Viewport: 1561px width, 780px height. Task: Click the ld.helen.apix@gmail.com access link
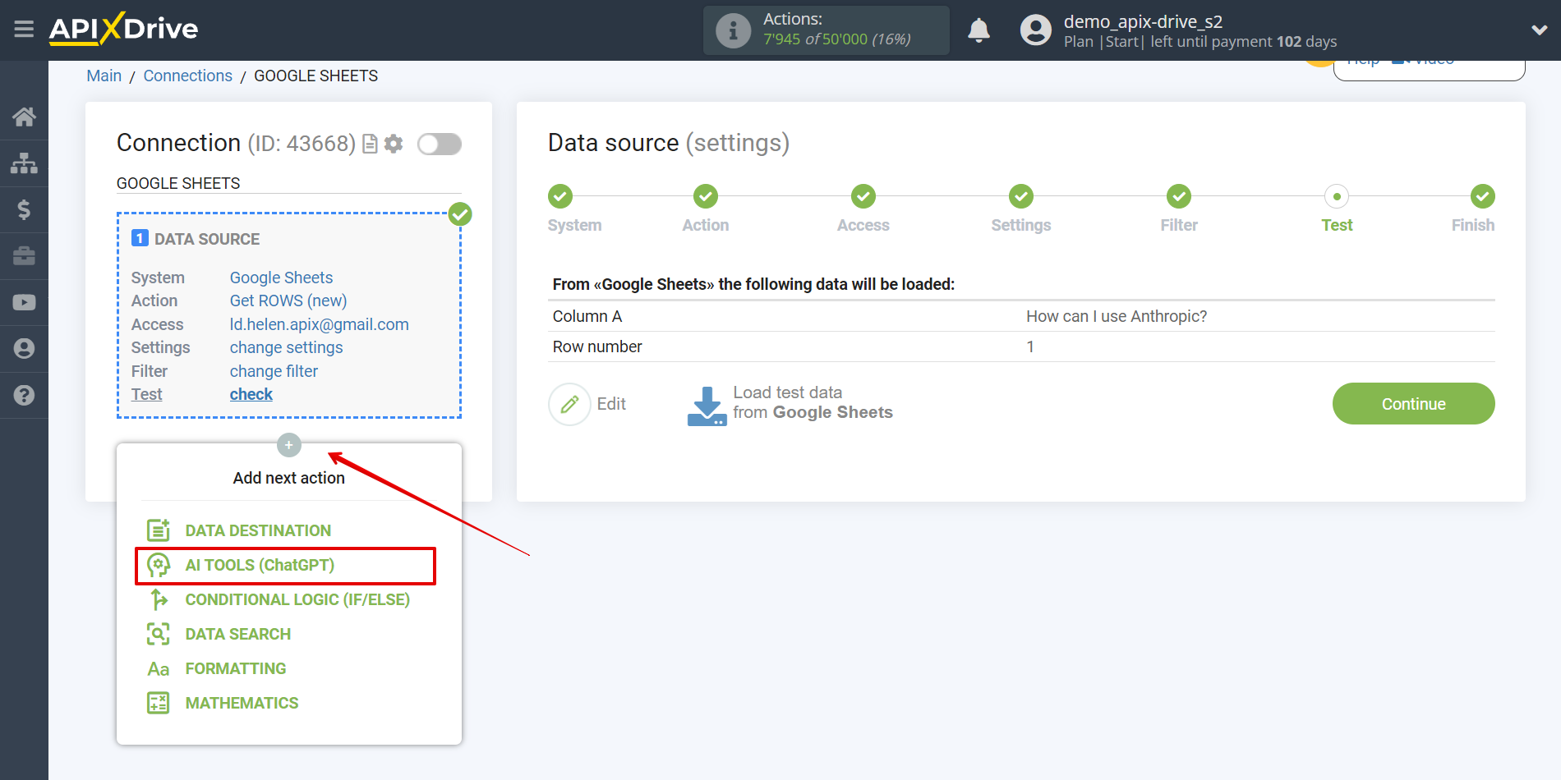pos(319,324)
